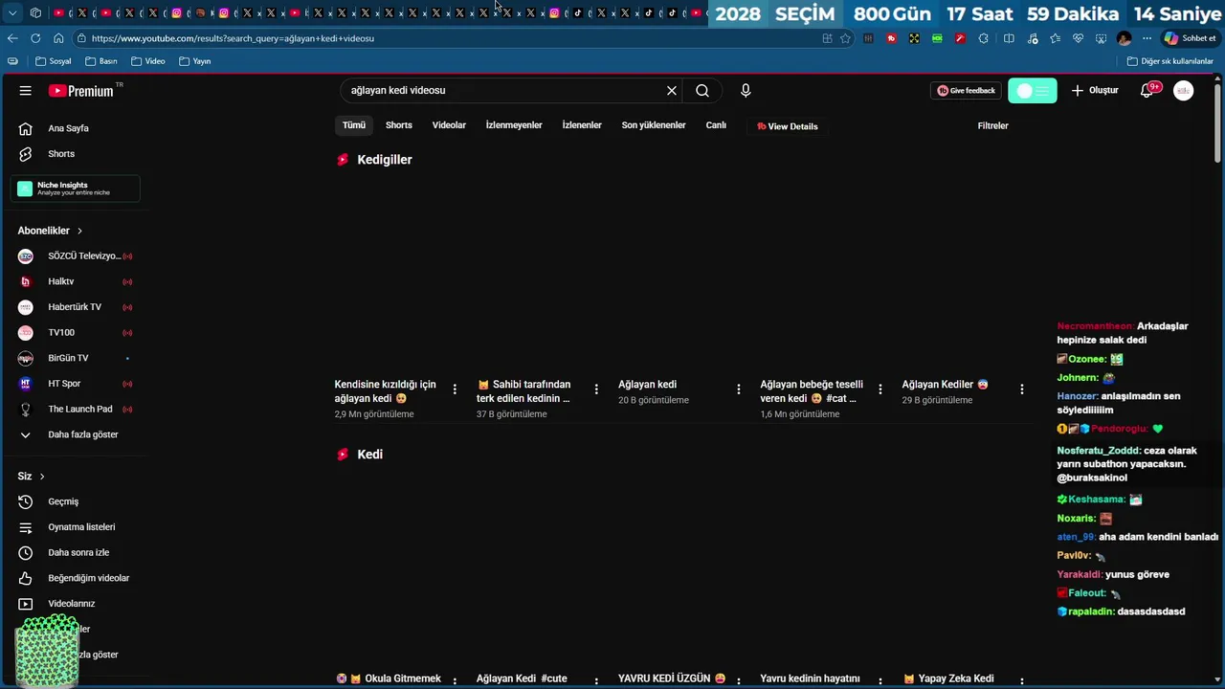Click red hammer extension icon
The width and height of the screenshot is (1225, 689).
tap(960, 38)
